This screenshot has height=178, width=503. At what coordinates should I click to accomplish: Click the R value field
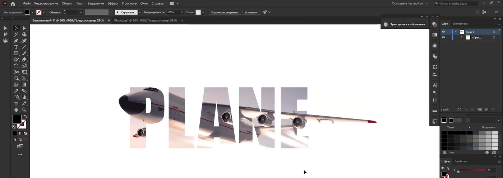coord(492,170)
